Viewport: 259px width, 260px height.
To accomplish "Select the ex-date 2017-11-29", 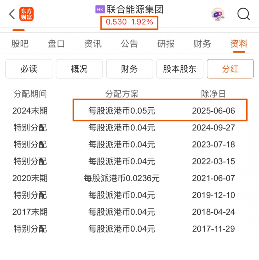I will coord(213,229).
